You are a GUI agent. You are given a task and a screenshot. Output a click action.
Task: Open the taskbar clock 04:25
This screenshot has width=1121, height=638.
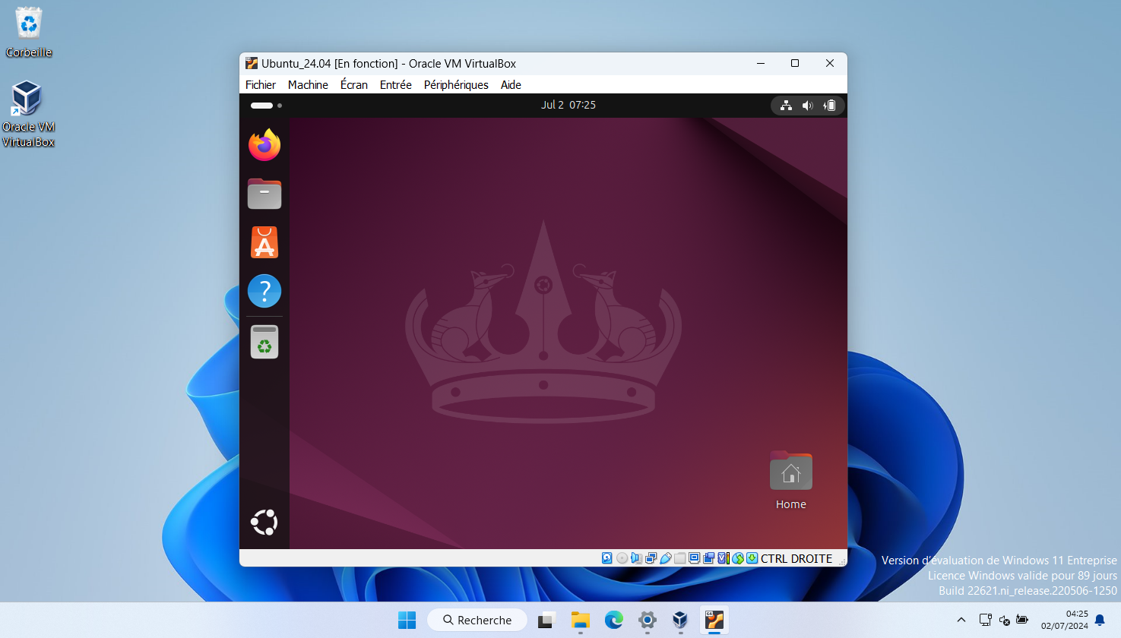[1065, 620]
